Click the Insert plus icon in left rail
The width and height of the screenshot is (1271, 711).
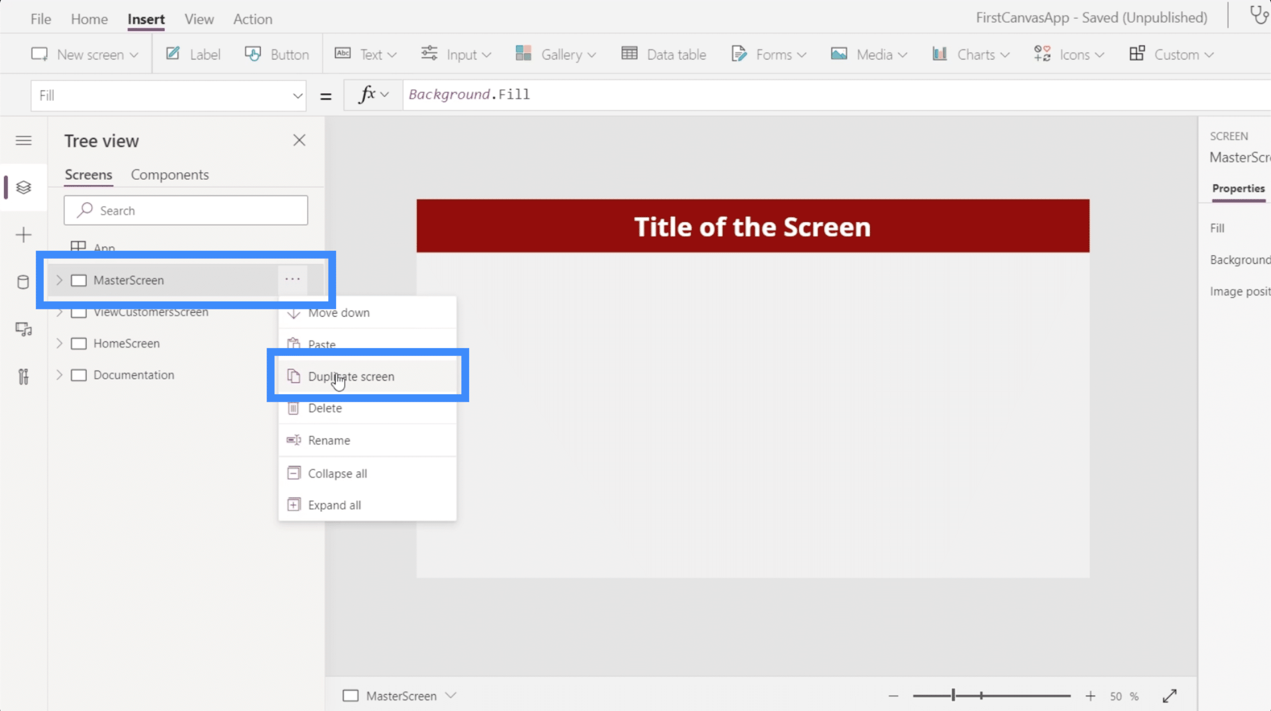pos(23,235)
